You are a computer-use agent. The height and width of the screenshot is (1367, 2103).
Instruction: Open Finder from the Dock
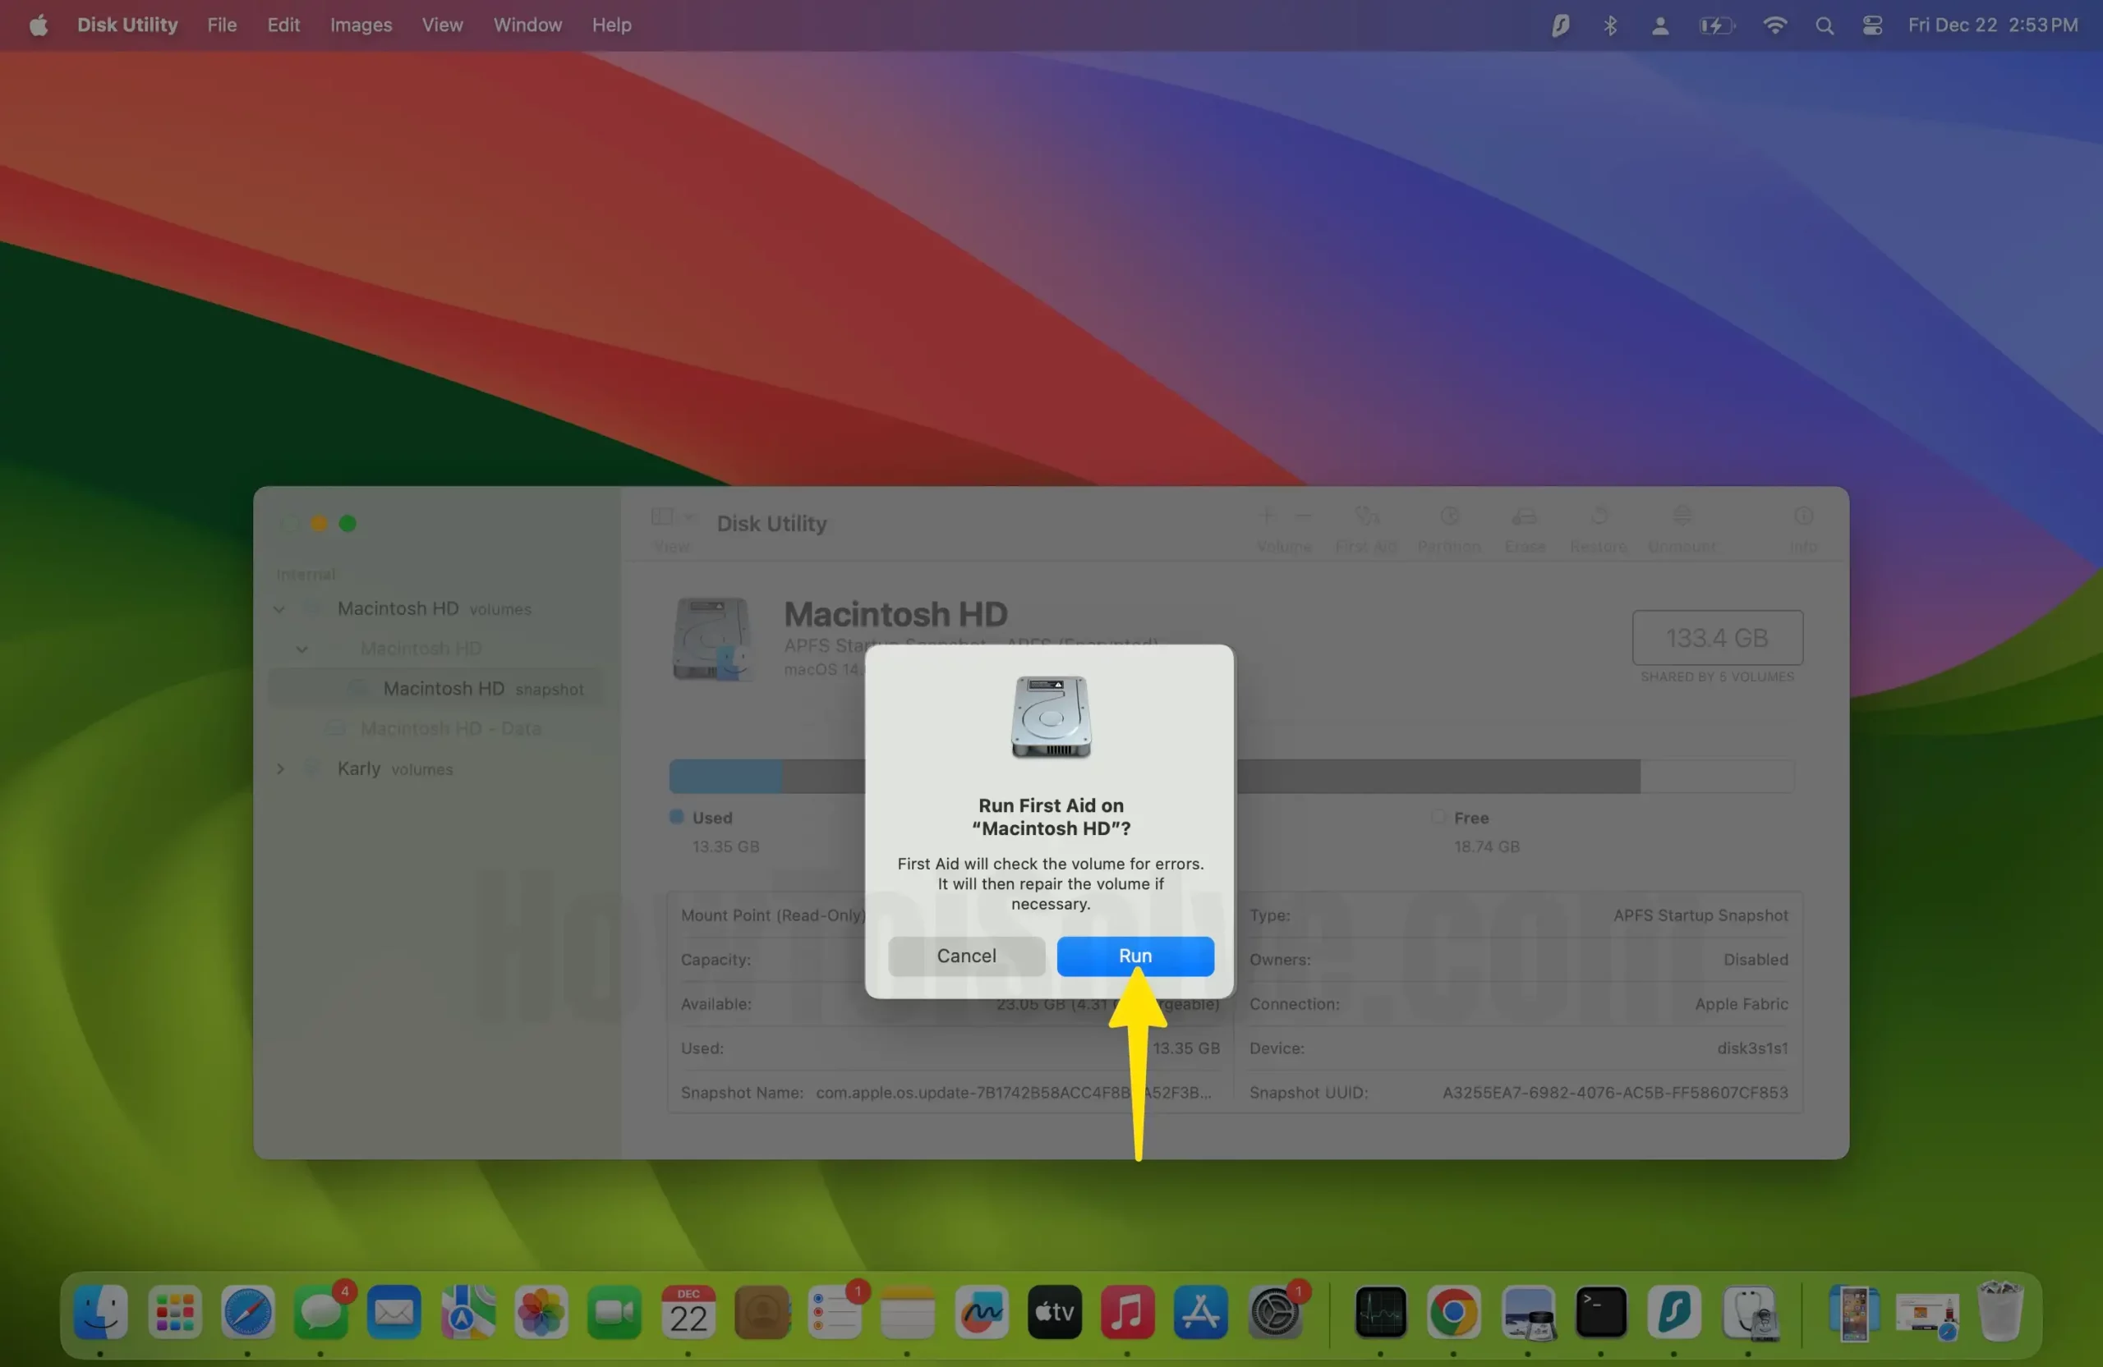point(100,1311)
